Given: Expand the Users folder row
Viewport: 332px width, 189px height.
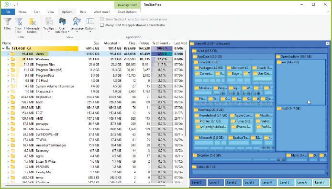Looking at the screenshot, I should (x=8, y=54).
